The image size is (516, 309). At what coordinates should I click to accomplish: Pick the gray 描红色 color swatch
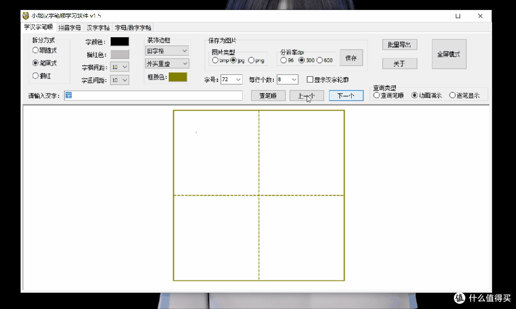pos(119,54)
